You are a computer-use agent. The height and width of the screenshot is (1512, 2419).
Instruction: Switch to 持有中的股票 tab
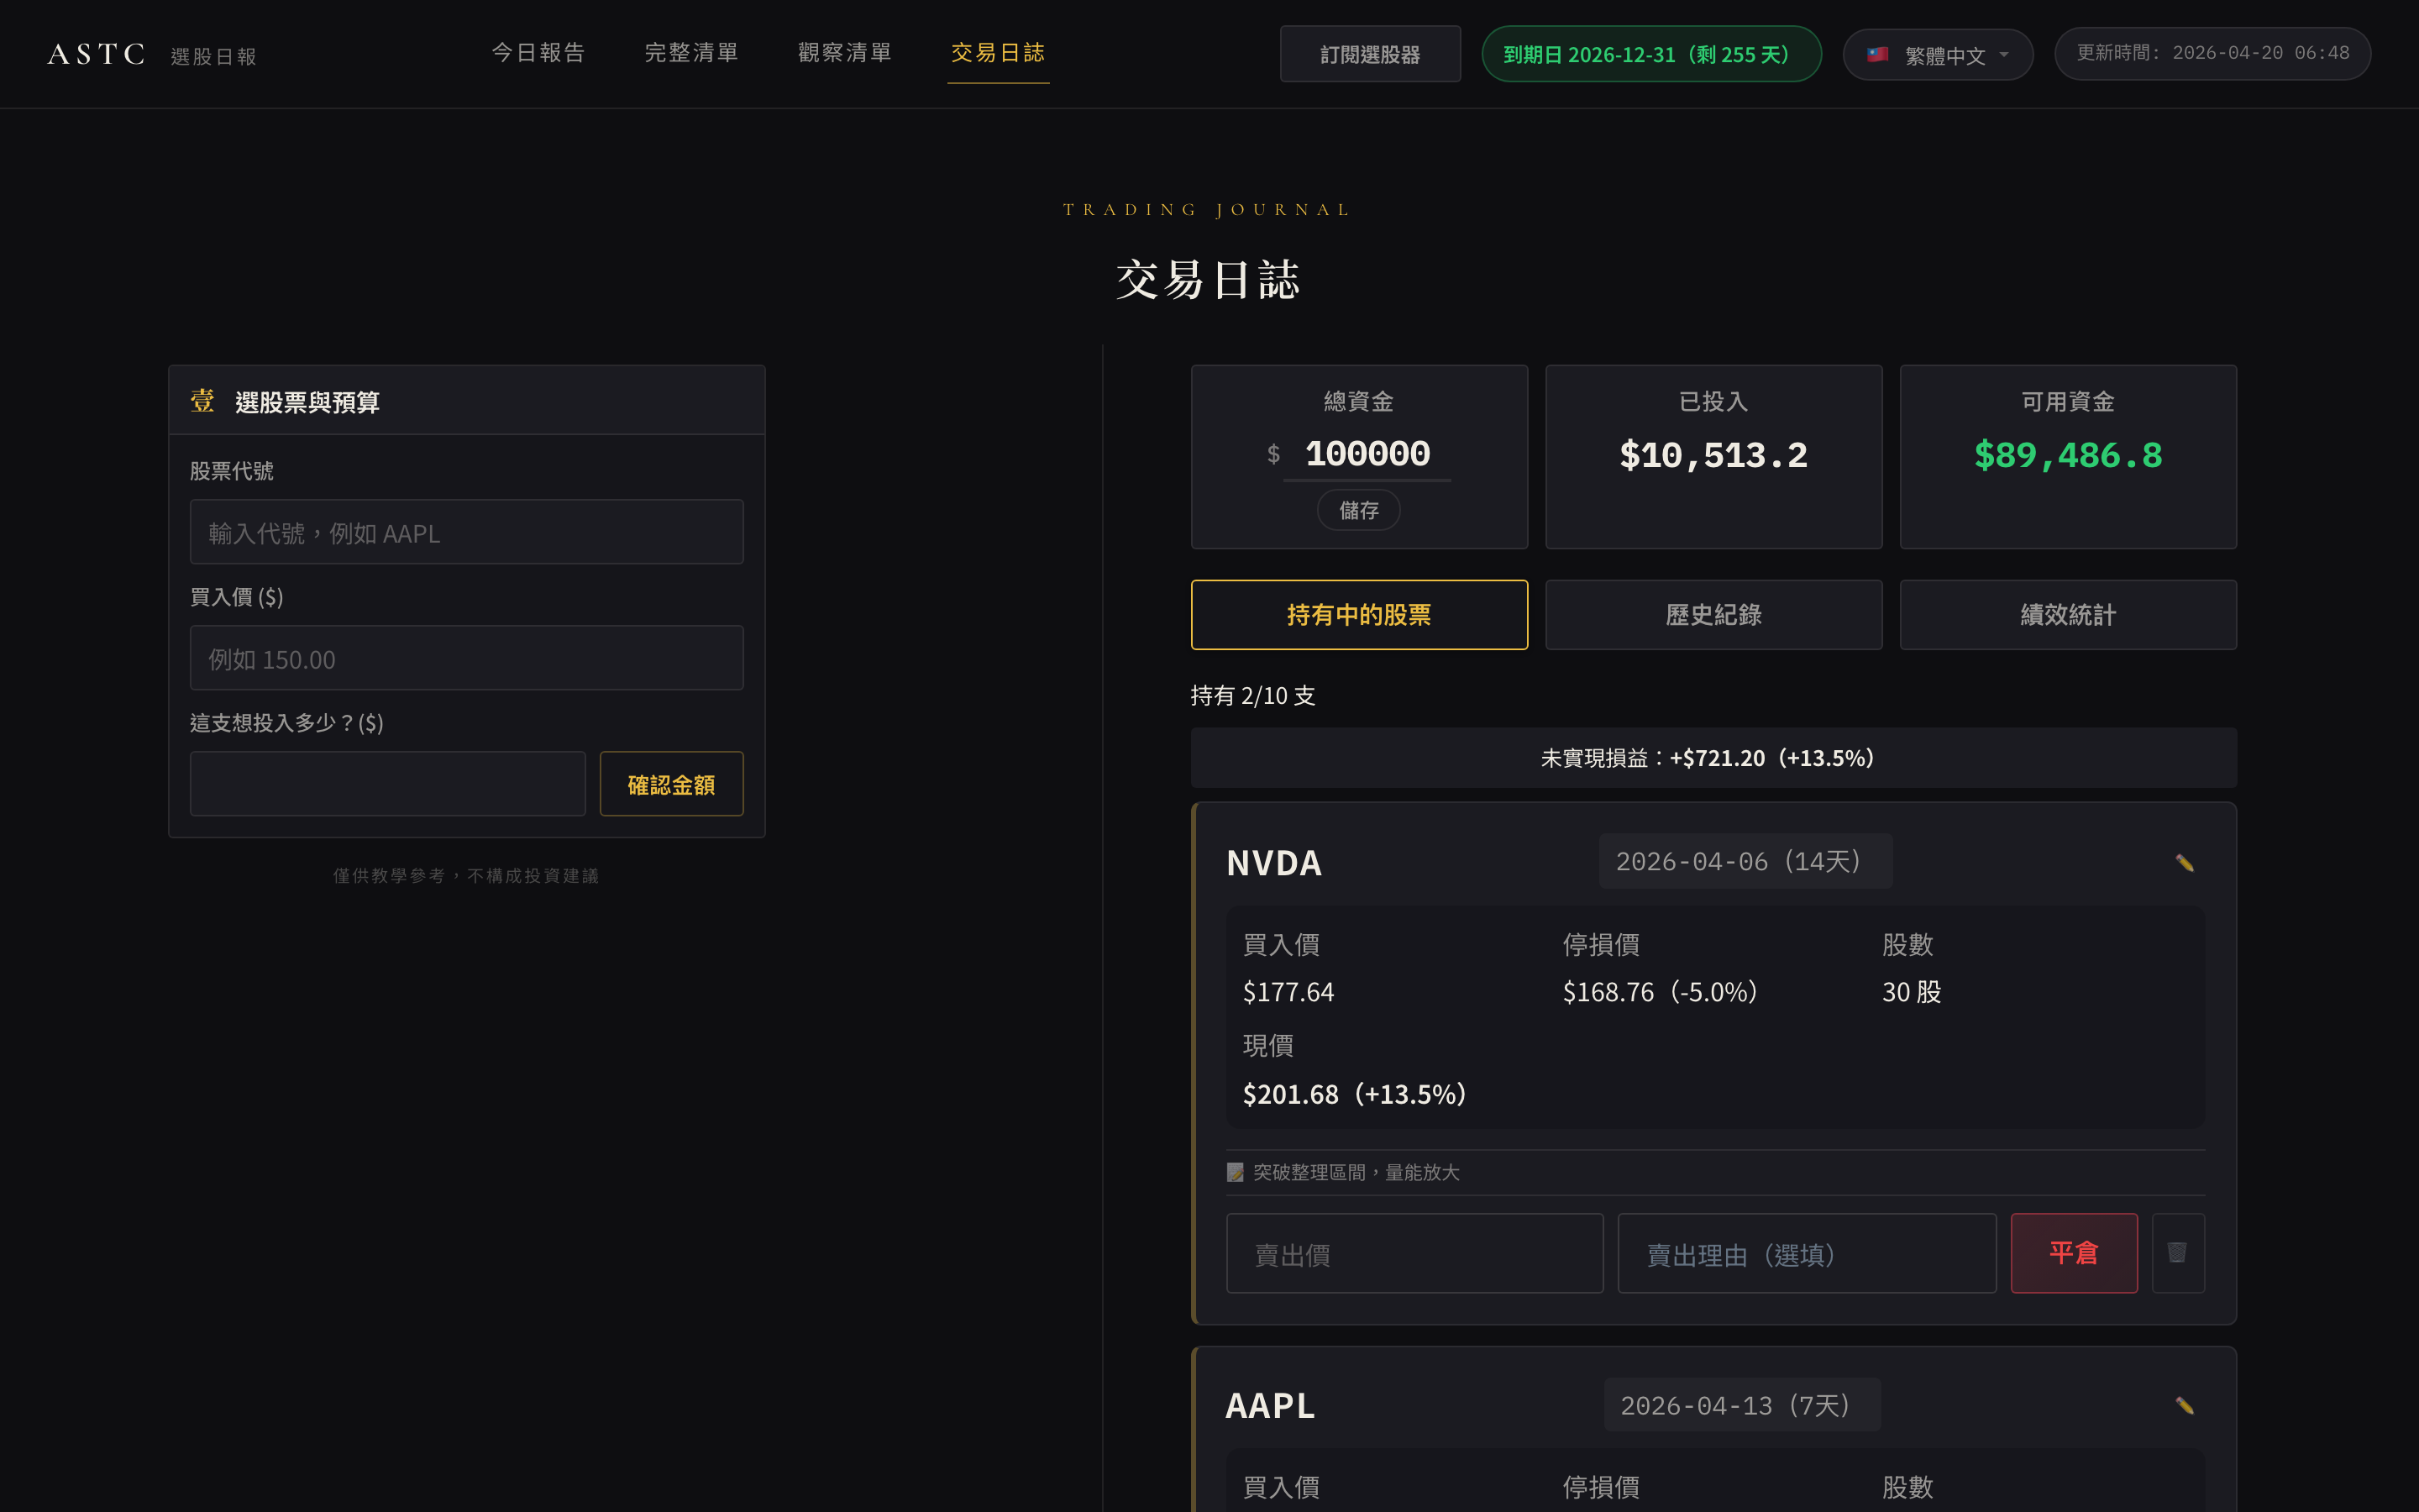1358,615
